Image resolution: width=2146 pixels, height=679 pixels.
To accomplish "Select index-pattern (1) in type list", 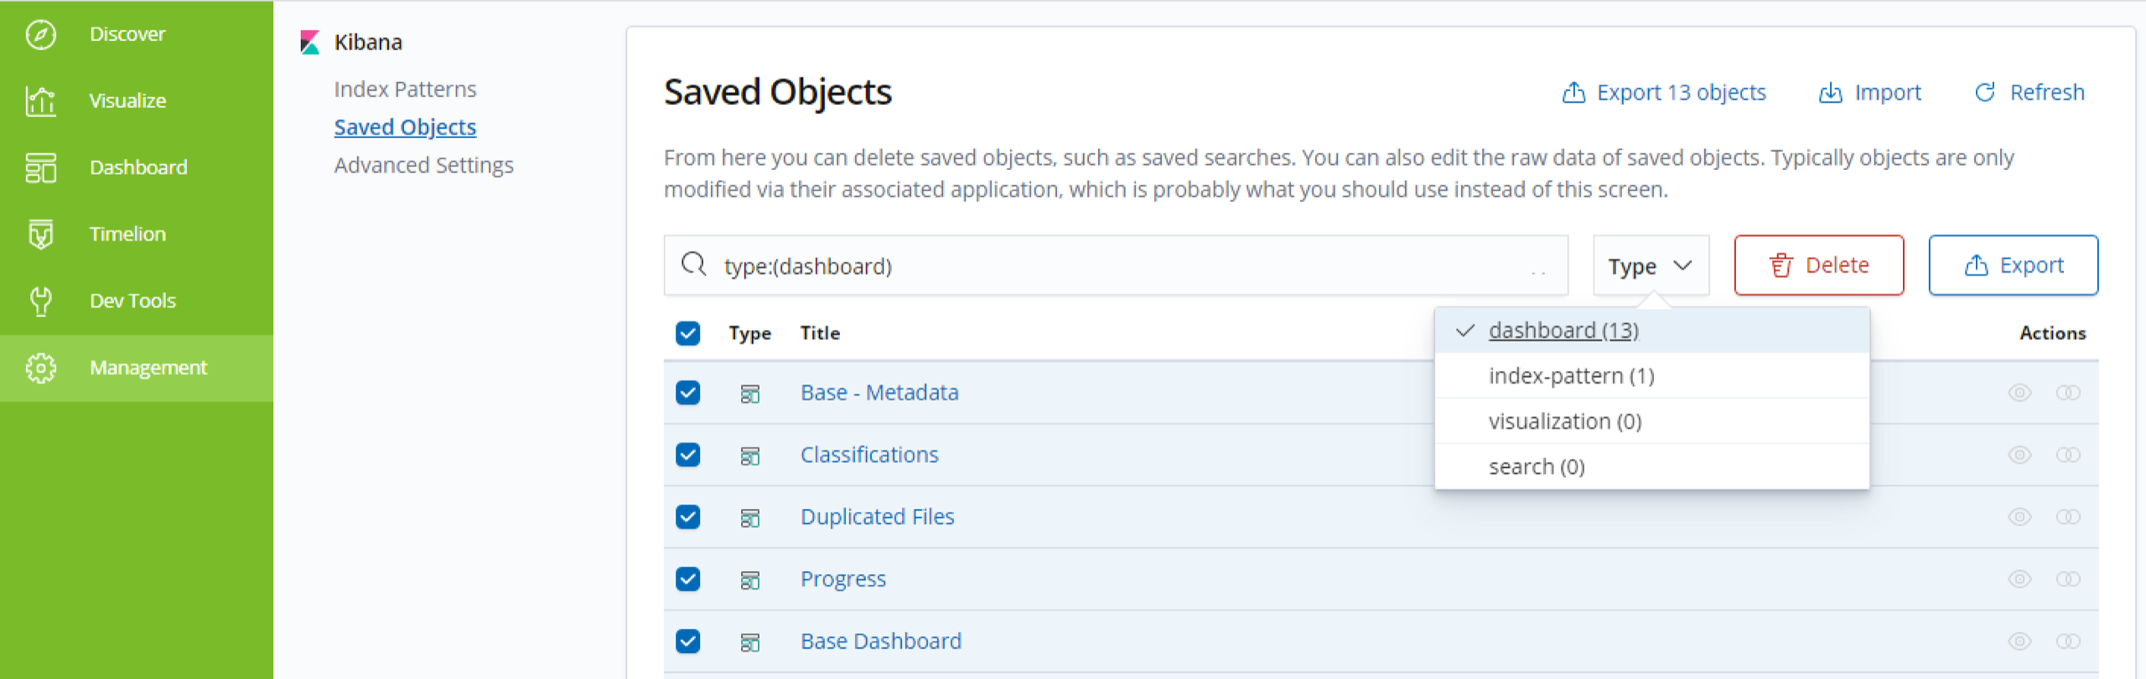I will tap(1570, 376).
